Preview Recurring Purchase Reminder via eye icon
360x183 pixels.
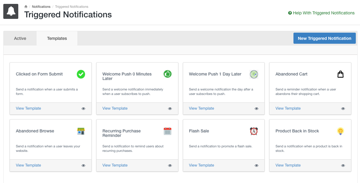click(170, 166)
